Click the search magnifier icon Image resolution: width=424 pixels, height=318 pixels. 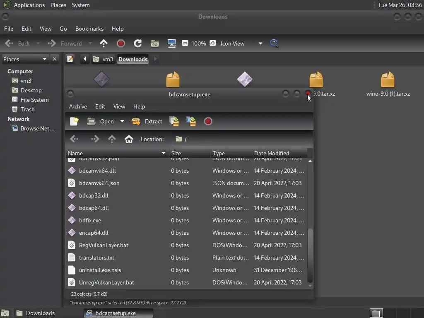274,43
